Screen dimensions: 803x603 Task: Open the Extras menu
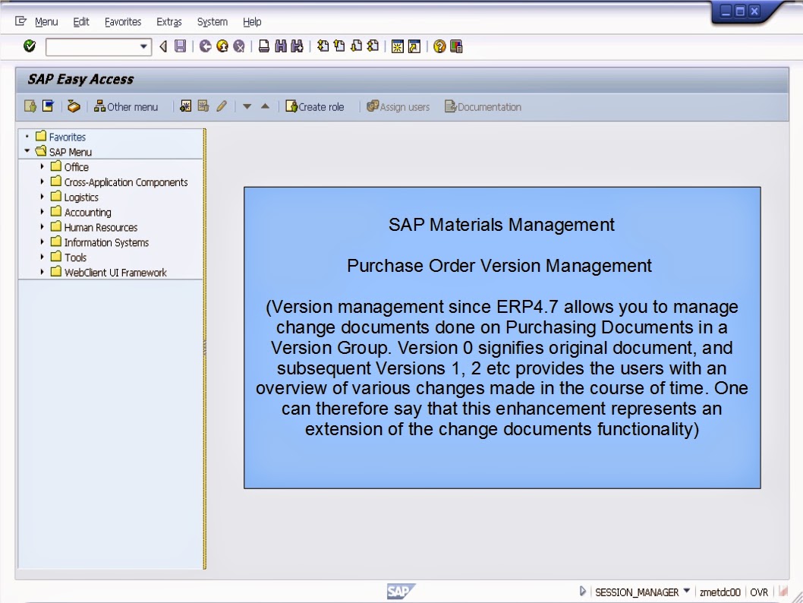click(x=169, y=21)
